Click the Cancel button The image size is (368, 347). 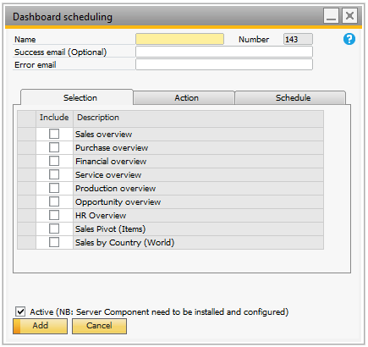click(x=99, y=326)
